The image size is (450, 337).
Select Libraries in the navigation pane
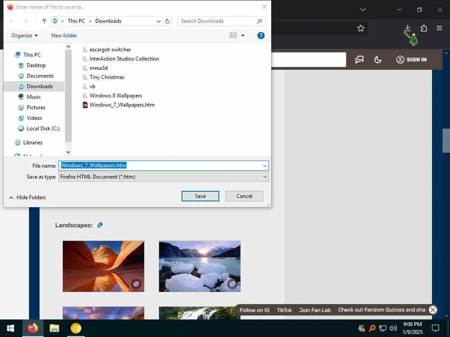[x=33, y=143]
